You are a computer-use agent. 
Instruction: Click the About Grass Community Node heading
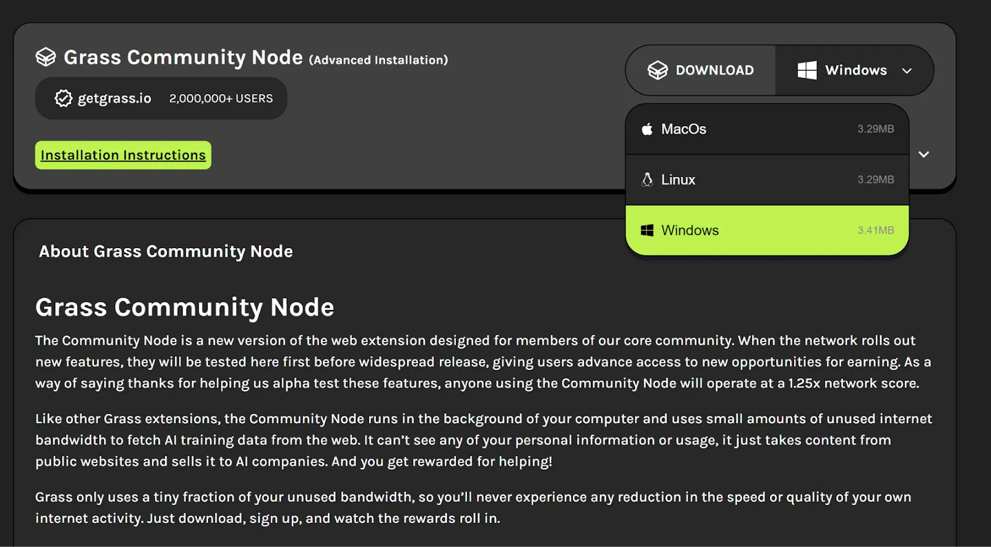166,251
